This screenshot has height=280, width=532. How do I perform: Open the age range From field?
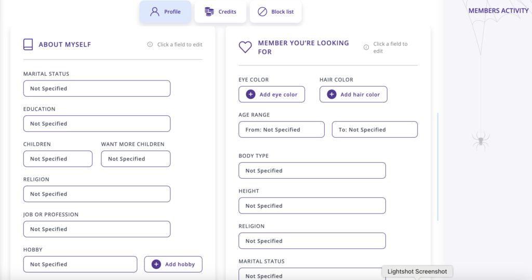(x=281, y=130)
